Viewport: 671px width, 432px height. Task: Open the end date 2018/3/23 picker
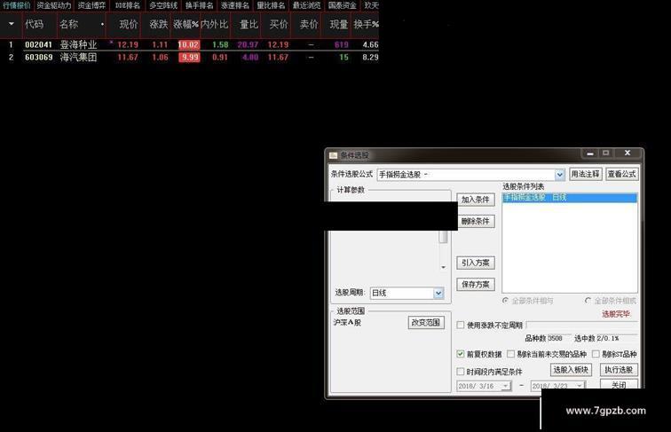click(x=580, y=386)
